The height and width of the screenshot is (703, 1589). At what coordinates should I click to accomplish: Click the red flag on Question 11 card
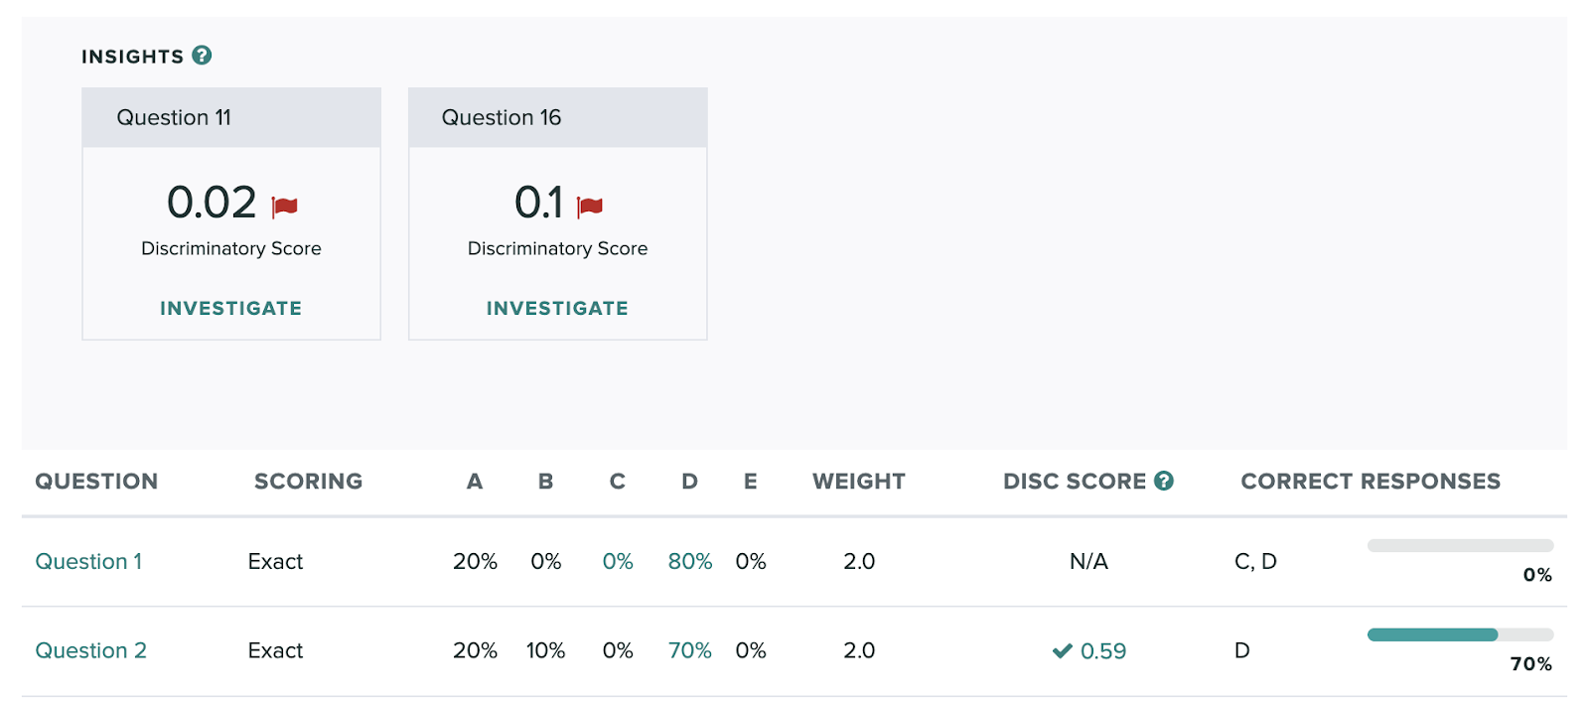285,206
